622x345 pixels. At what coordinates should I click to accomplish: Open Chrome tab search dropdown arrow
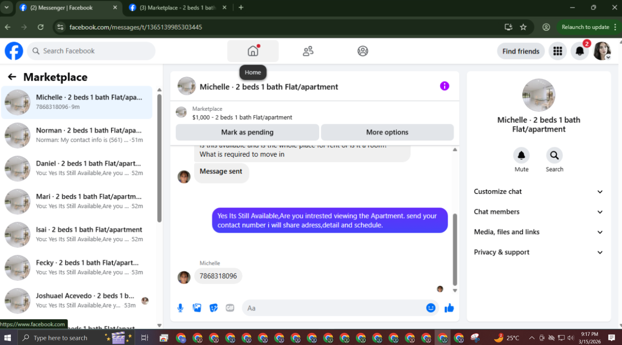7,7
